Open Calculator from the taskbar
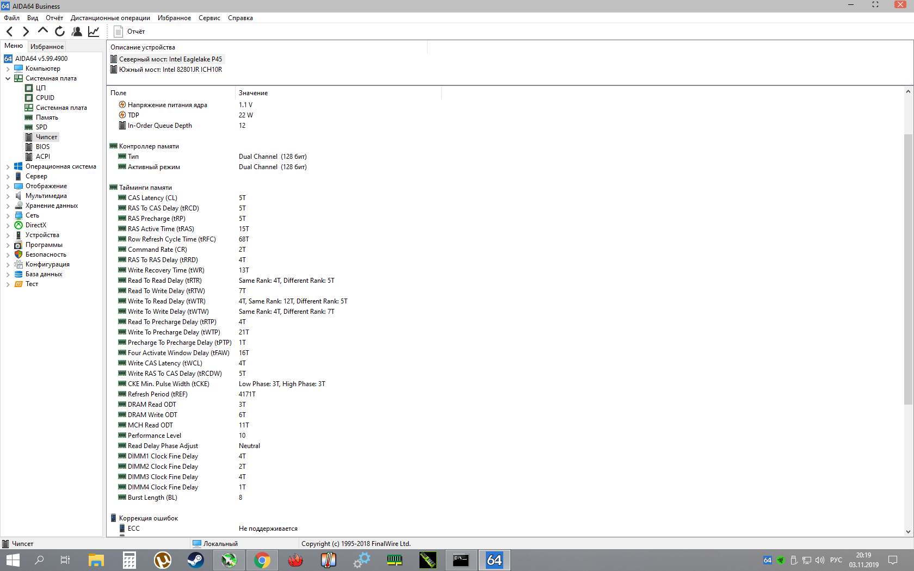This screenshot has width=914, height=571. 129,560
